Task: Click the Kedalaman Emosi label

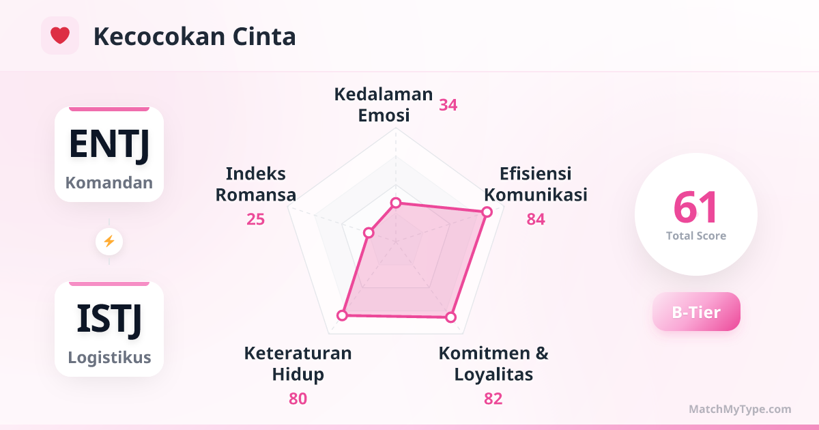Action: click(384, 104)
